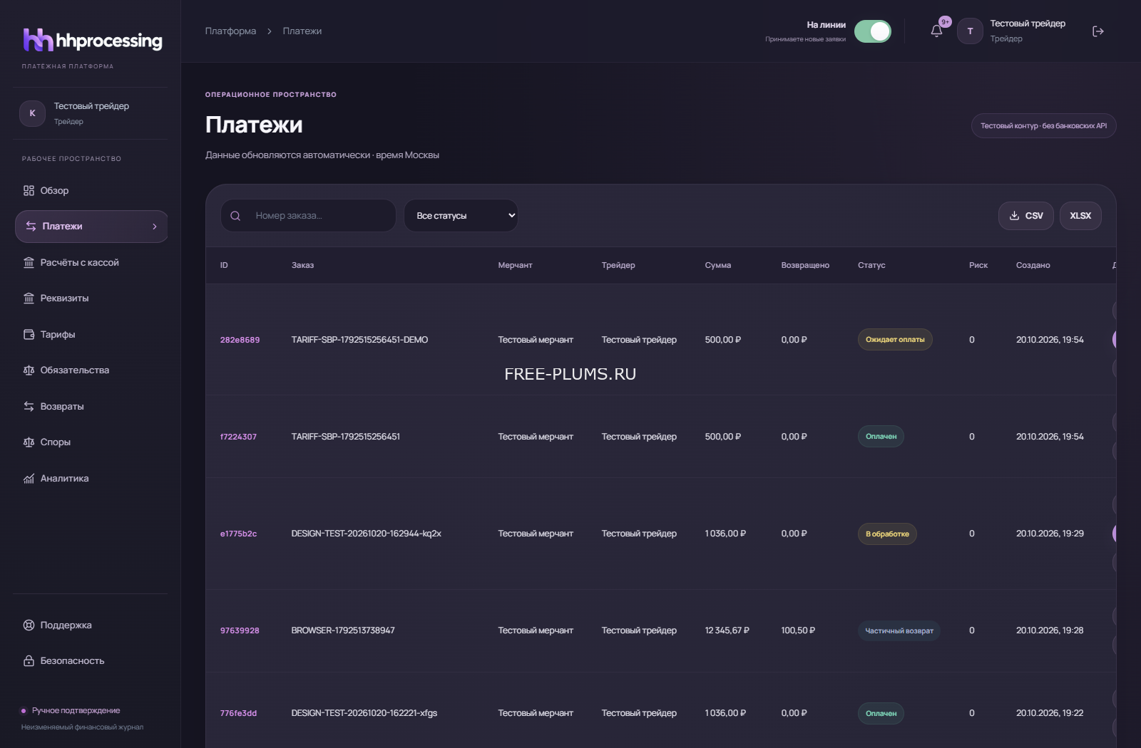Click the Статус column header
The height and width of the screenshot is (748, 1141).
coord(871,265)
